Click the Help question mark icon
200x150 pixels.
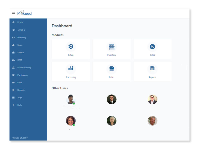13,105
